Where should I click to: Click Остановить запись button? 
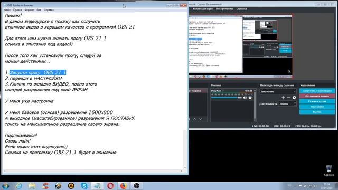(x=317, y=96)
